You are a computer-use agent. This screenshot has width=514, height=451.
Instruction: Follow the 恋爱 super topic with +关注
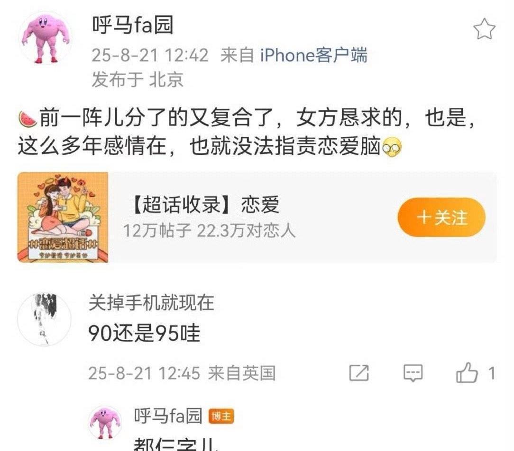click(441, 217)
